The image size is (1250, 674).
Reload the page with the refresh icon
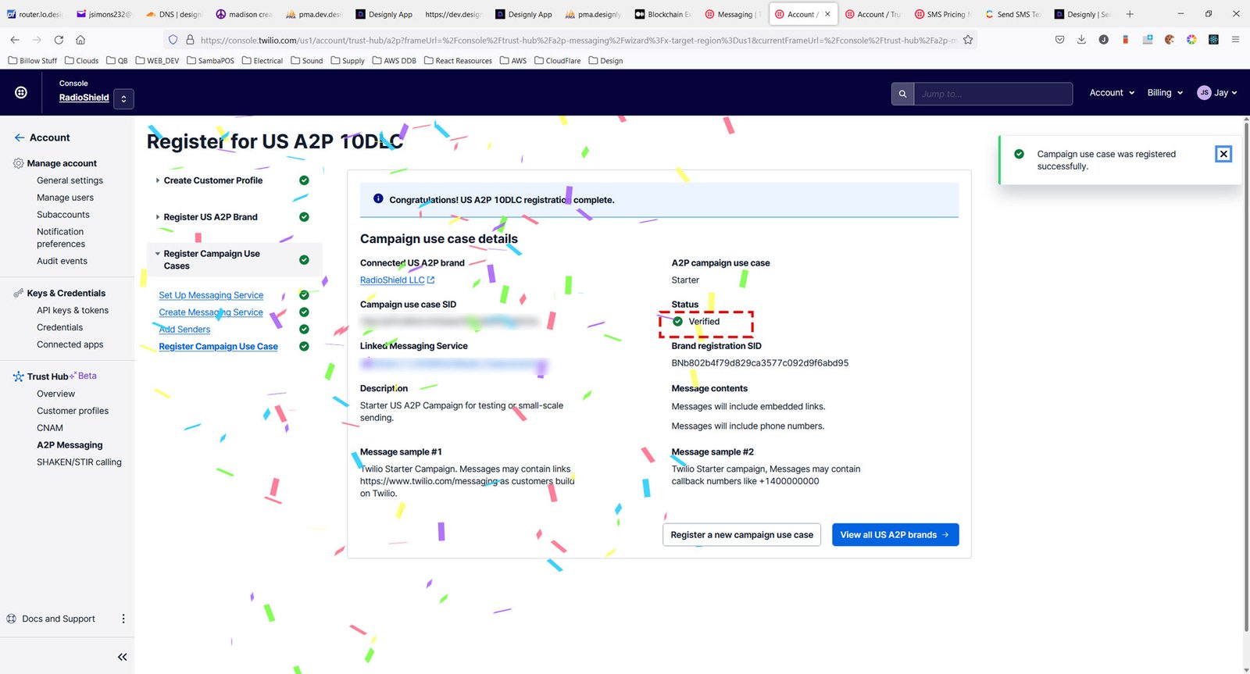[x=59, y=40]
